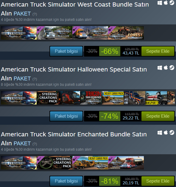Open Forest Machinery DLC thumbnail

(x=126, y=33)
